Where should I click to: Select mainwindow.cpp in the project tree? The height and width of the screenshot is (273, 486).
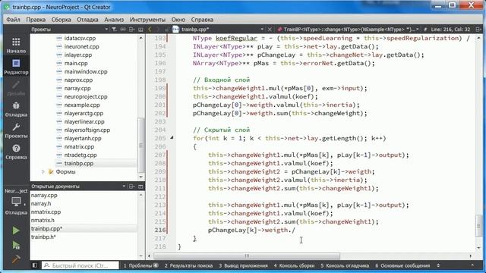coord(86,71)
